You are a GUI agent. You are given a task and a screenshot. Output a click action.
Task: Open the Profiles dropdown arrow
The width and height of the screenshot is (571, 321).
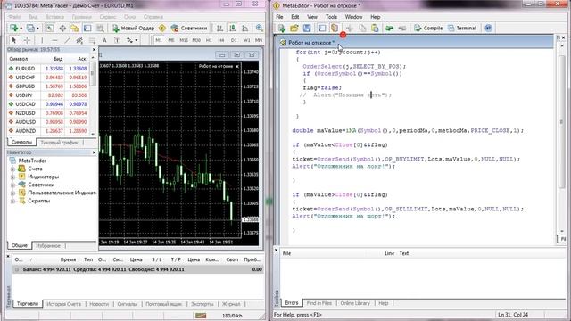[x=37, y=28]
